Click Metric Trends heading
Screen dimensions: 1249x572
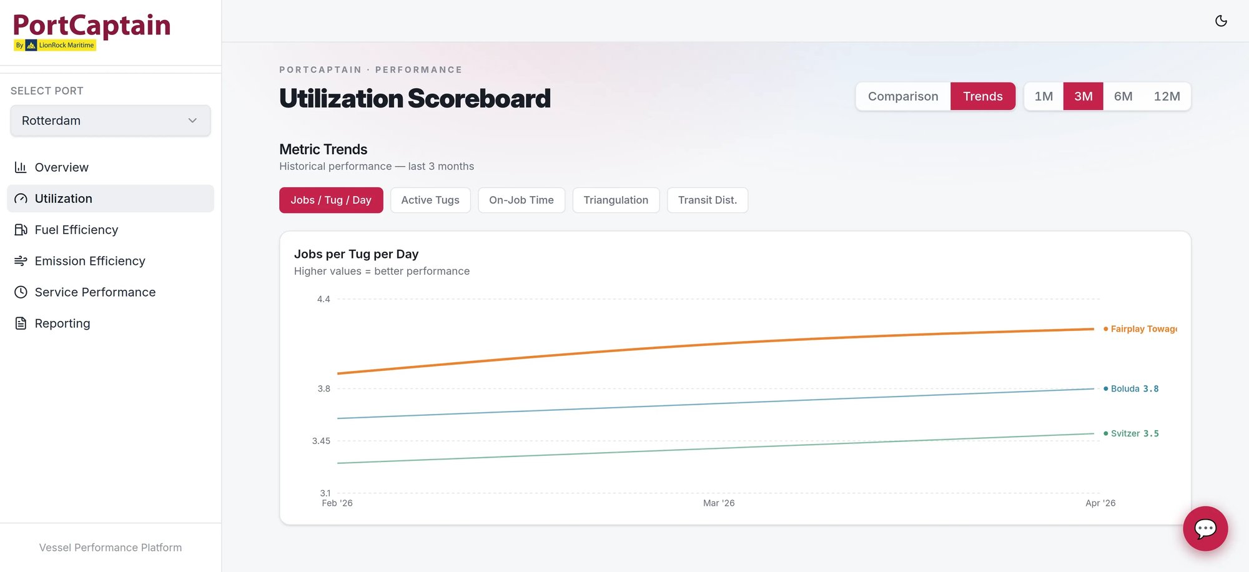pyautogui.click(x=323, y=149)
